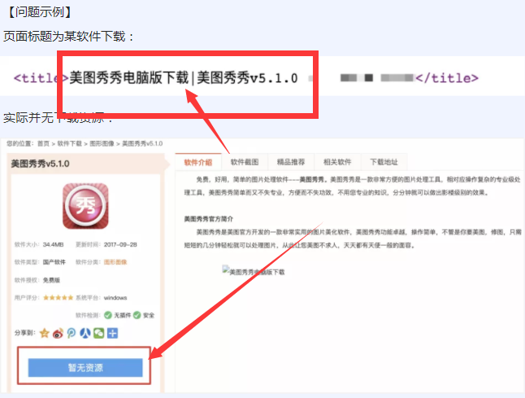This screenshot has height=398, width=525.
Task: Click the breadcrumb item 美图秀秀v5.1.0
Action: [x=142, y=143]
